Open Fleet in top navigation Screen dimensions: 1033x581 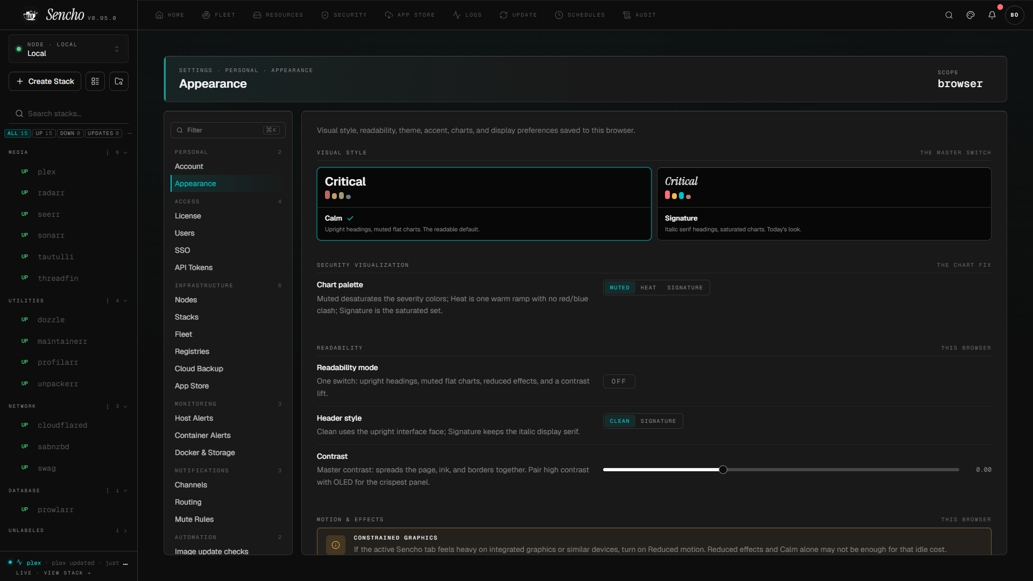click(x=218, y=15)
